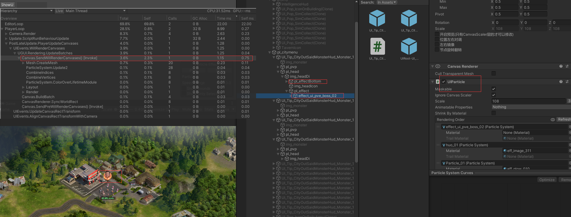Uncheck the Maskable option

tap(494, 89)
